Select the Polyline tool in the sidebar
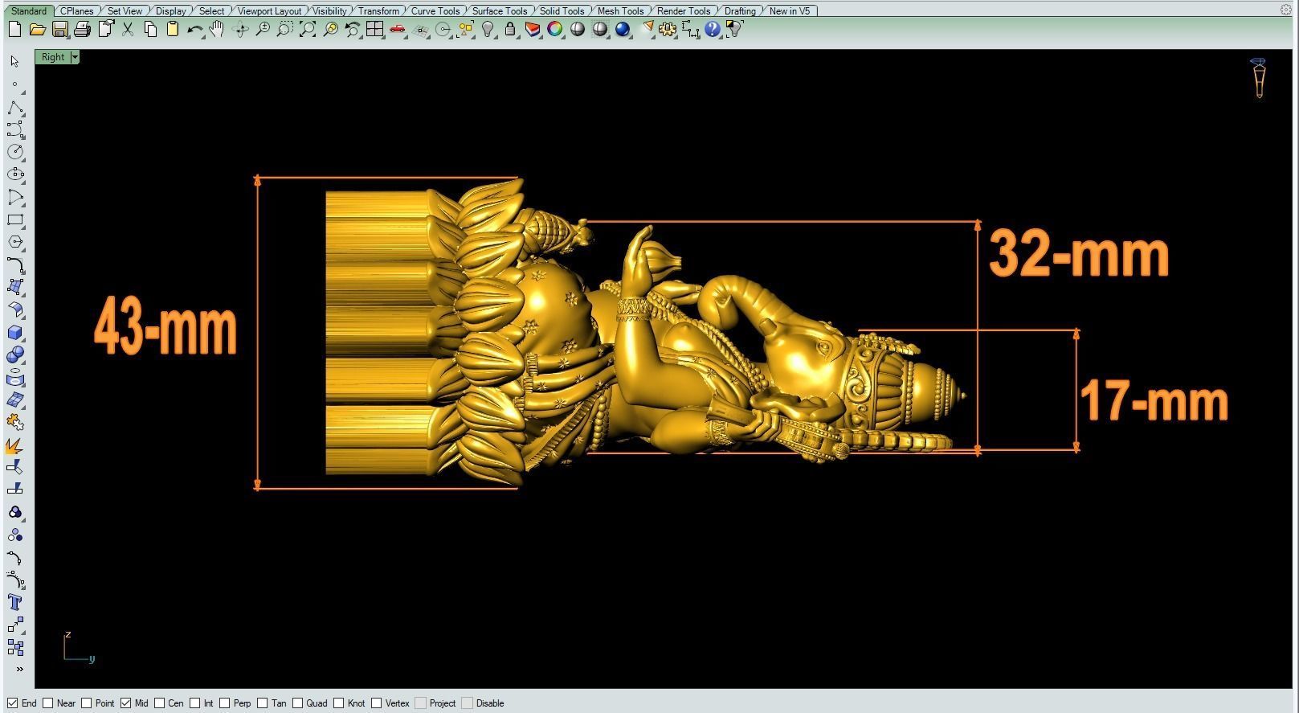The width and height of the screenshot is (1299, 713). (x=14, y=108)
